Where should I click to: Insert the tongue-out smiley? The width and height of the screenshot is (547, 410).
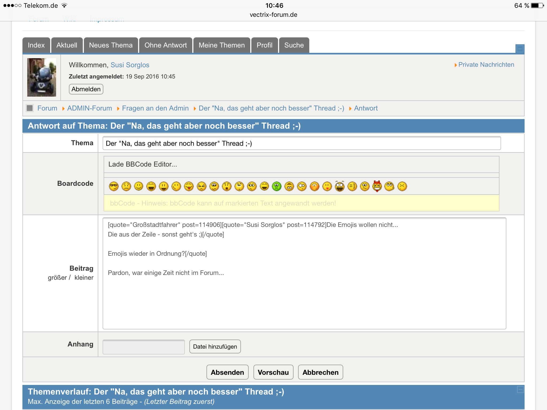189,186
